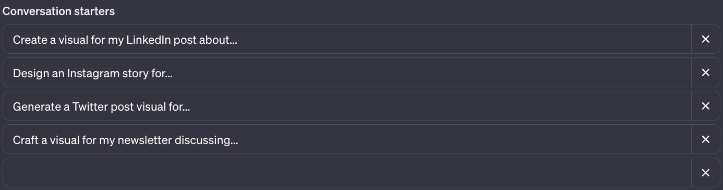Click the 'Conversation starters' heading label

pyautogui.click(x=59, y=11)
